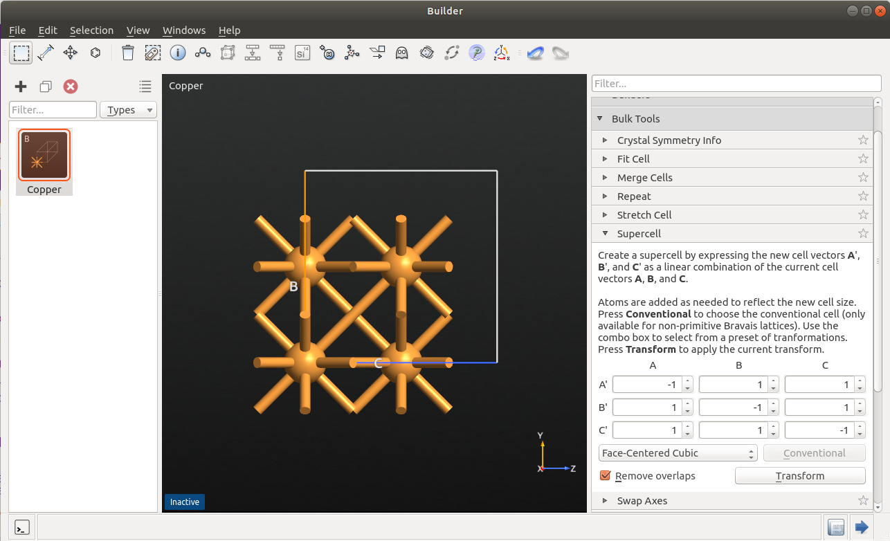Open the Edit menu
The width and height of the screenshot is (890, 541).
click(x=48, y=30)
